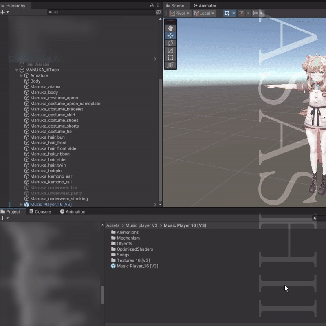Image resolution: width=326 pixels, height=326 pixels.
Task: Select the combined Transform tool
Action: (170, 65)
